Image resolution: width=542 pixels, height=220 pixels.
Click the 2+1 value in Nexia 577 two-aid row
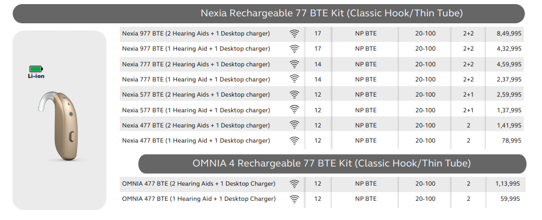pos(468,95)
